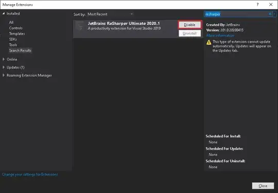Select the Tools category
Image resolution: width=278 pixels, height=193 pixels.
[x=13, y=45]
